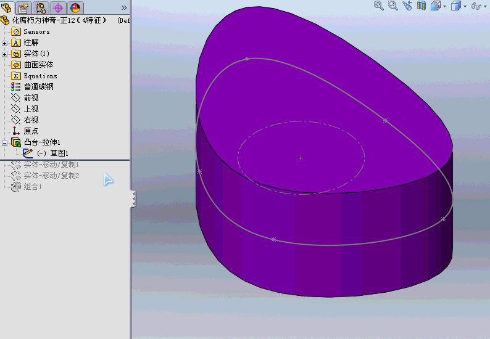Select the Equations folder

point(40,76)
